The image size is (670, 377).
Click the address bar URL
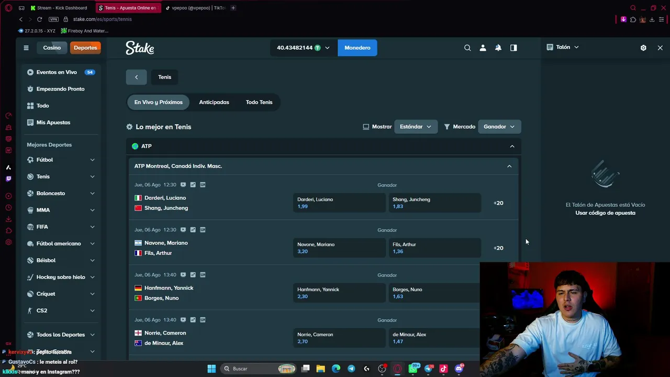coord(103,19)
